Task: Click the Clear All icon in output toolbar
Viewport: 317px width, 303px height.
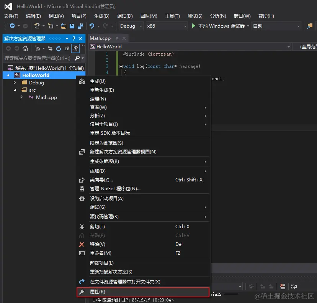Action: pyautogui.click(x=283, y=287)
